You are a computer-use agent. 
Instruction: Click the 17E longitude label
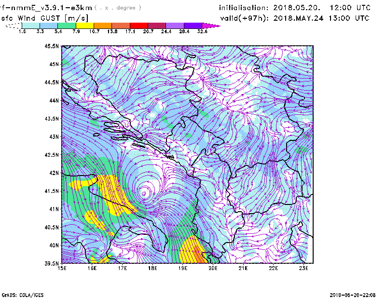(123, 268)
